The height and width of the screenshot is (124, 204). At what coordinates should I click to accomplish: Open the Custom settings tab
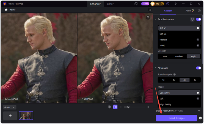(168, 11)
